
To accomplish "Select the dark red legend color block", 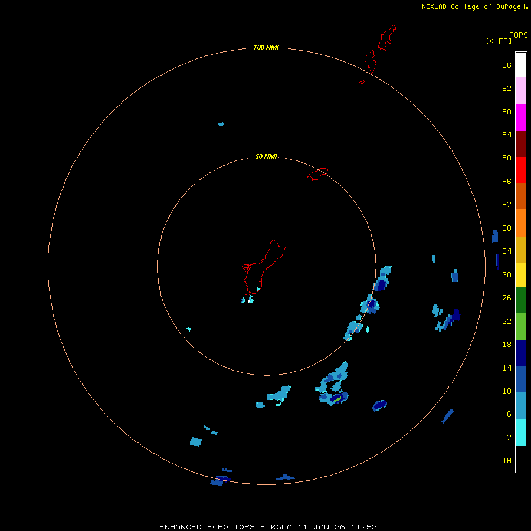I will [x=521, y=143].
